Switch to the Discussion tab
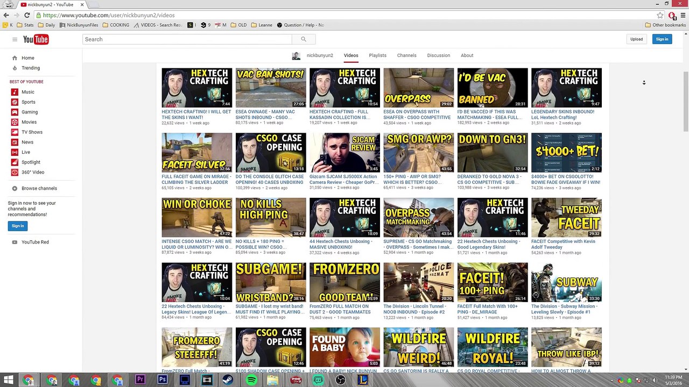 coord(439,55)
